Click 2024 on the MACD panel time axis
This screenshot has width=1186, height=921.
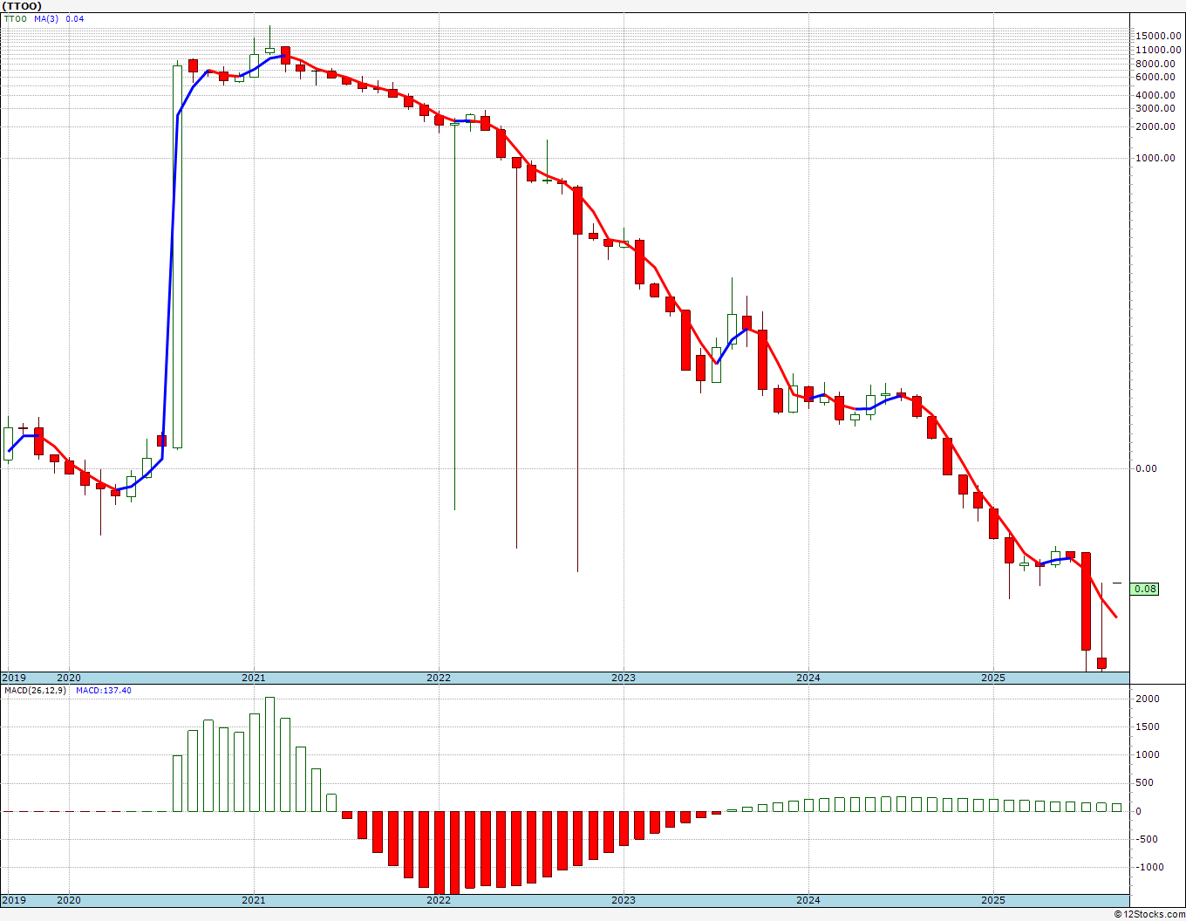tap(808, 900)
